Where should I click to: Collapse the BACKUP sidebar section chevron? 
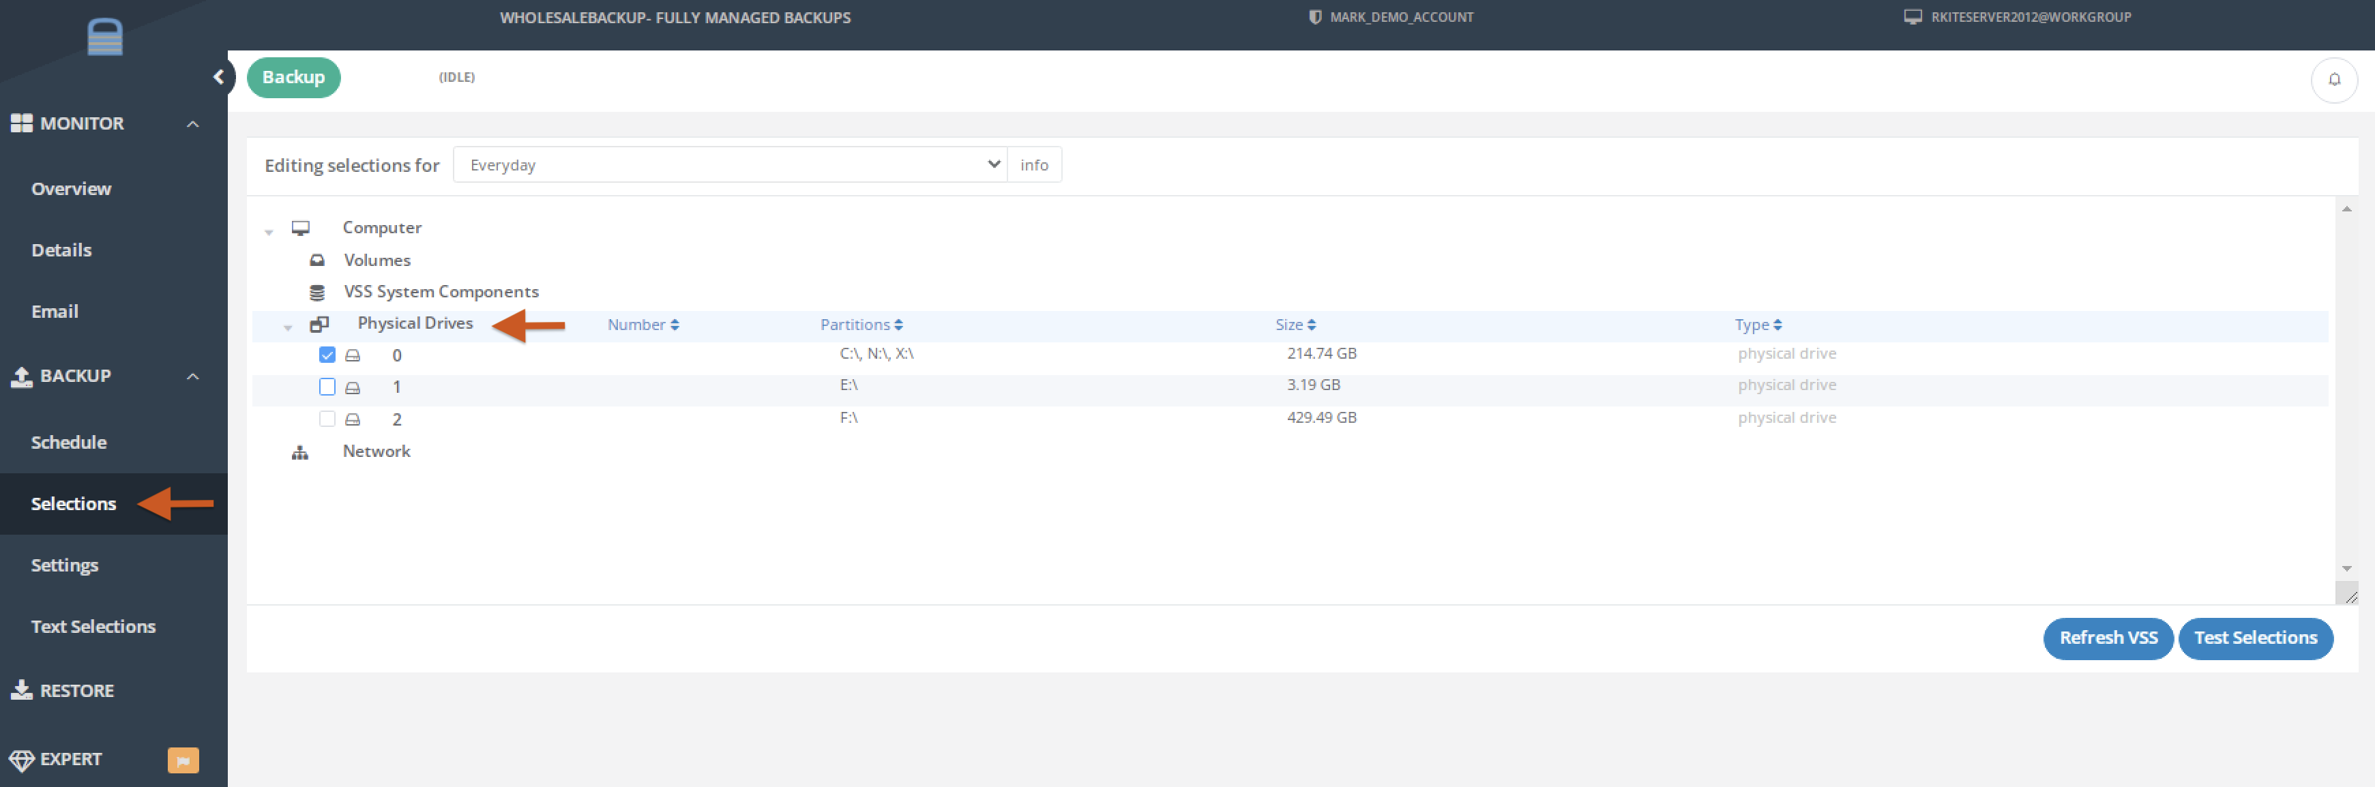click(193, 376)
